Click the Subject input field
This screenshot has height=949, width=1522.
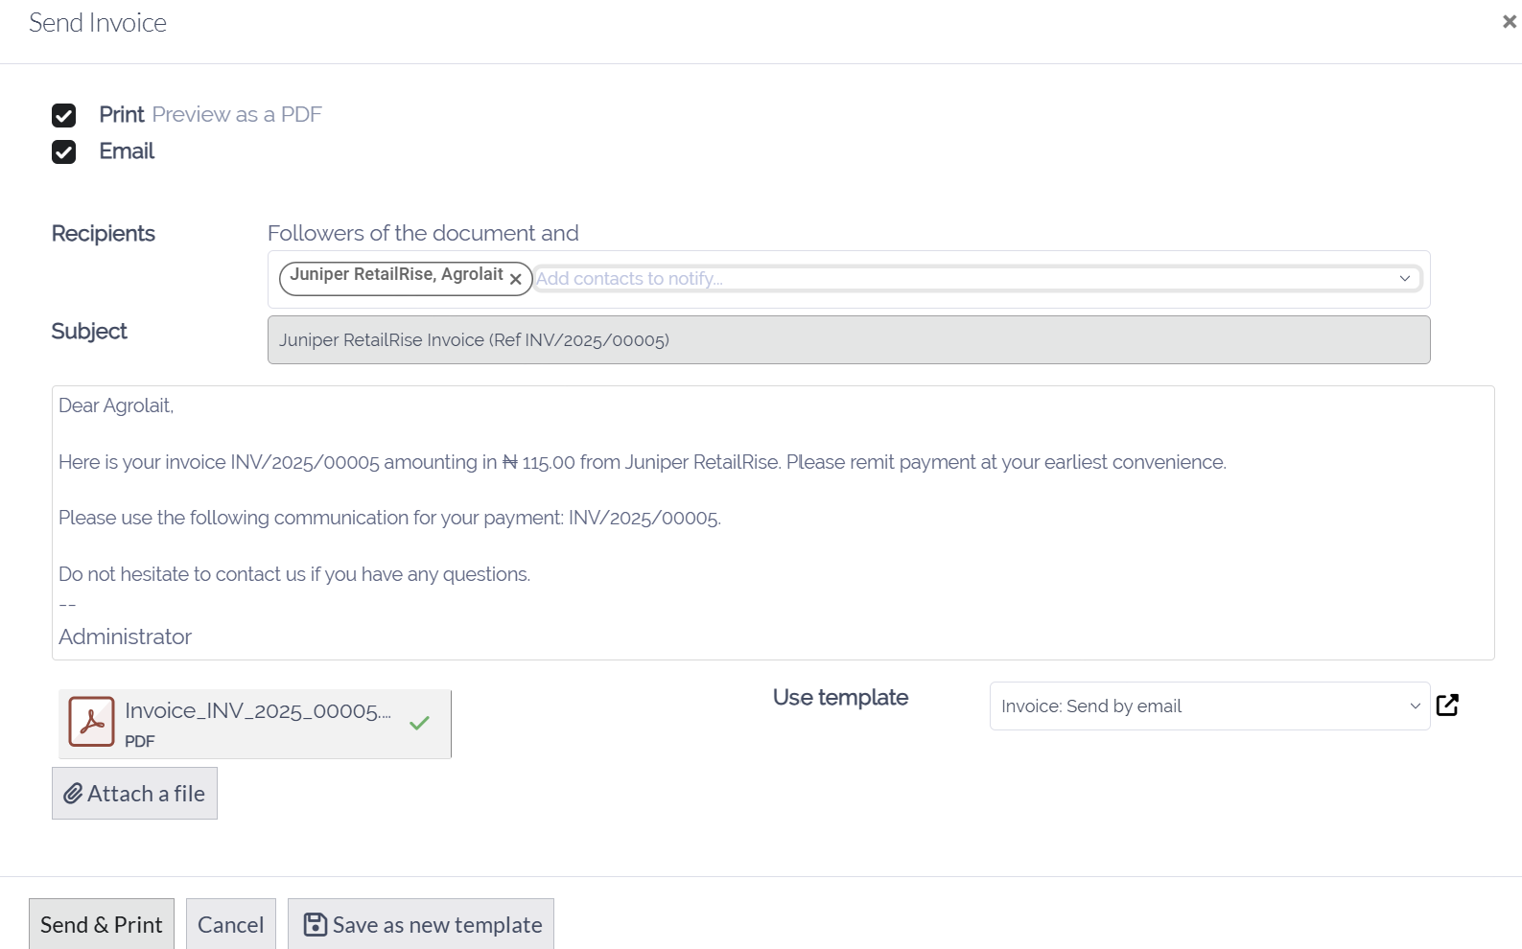point(849,340)
